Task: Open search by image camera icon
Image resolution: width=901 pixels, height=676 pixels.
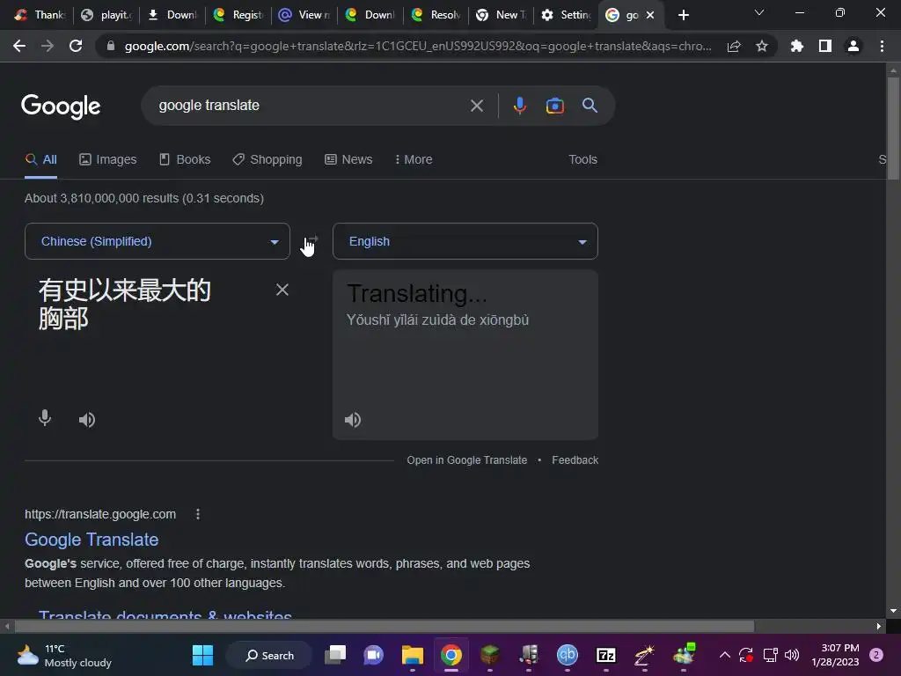Action: point(554,106)
